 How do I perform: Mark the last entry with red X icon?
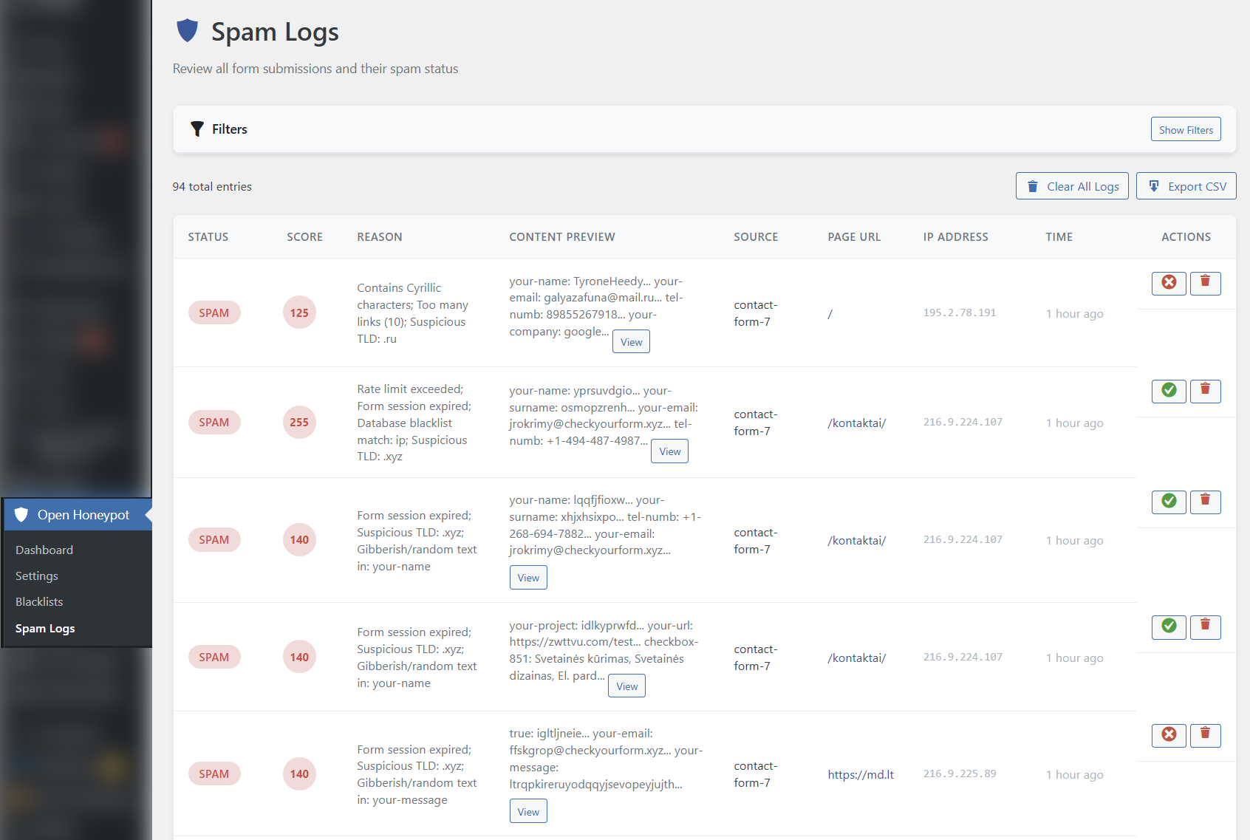pos(1168,735)
